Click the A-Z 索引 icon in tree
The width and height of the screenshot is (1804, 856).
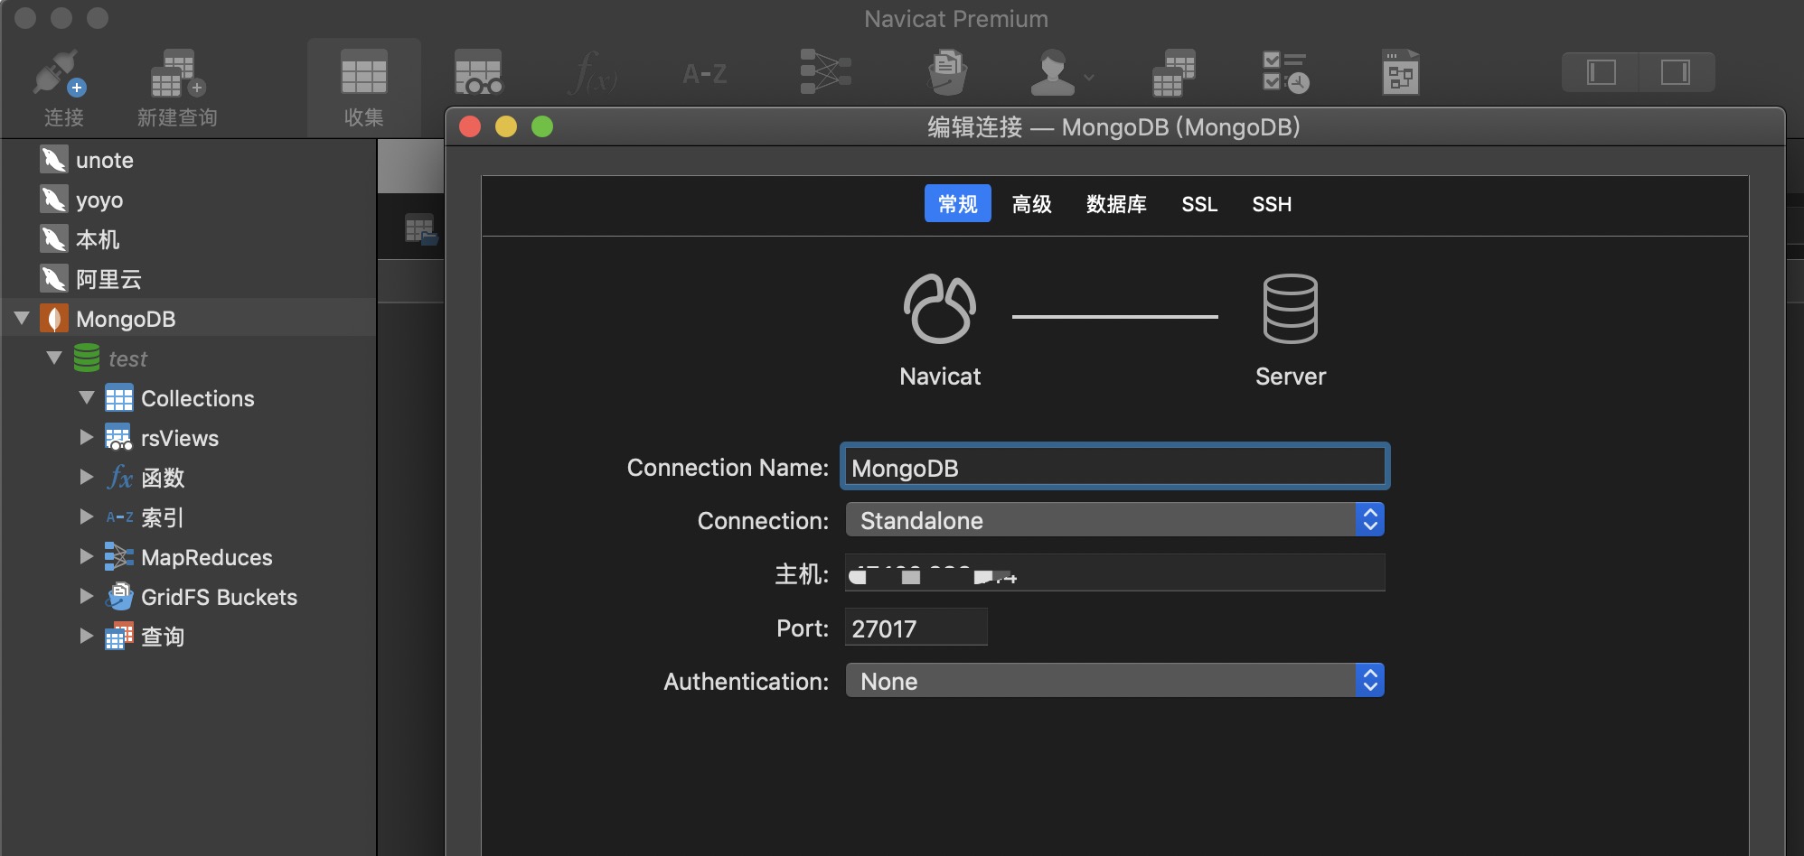click(119, 517)
